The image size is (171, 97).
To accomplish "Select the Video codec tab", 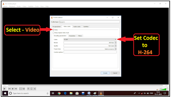I will click(x=67, y=26).
